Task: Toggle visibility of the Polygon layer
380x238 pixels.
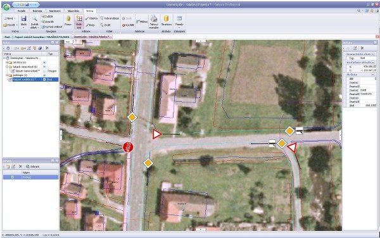Action: tap(44, 71)
